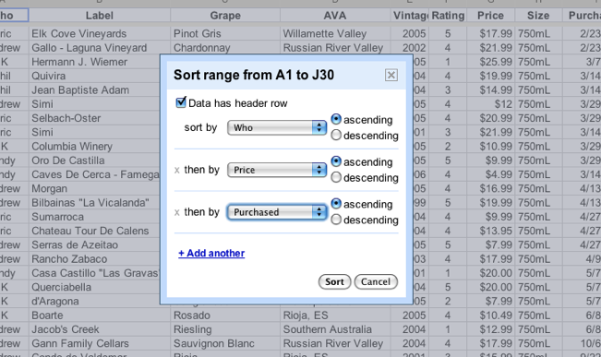Click the Size column header
601x357 pixels.
pos(538,16)
